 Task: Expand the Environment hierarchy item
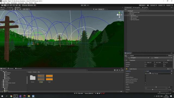130,17
